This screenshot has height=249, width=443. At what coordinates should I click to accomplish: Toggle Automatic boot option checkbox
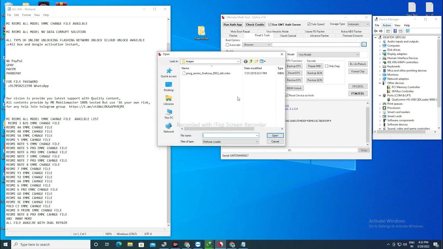tap(227, 45)
